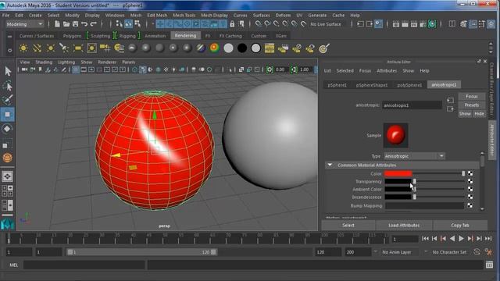Select the arrow Select tool
500x281 pixels.
[x=8, y=71]
